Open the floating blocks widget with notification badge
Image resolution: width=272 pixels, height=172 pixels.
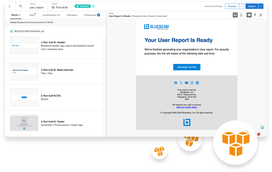tap(262, 127)
